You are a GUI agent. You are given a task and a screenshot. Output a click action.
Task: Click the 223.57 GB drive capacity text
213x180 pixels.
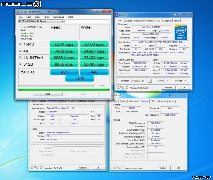point(26,39)
